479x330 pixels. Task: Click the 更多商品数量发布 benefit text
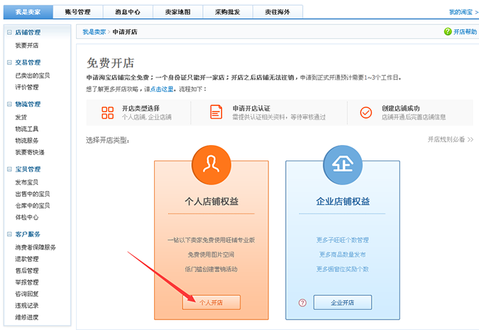click(x=342, y=255)
